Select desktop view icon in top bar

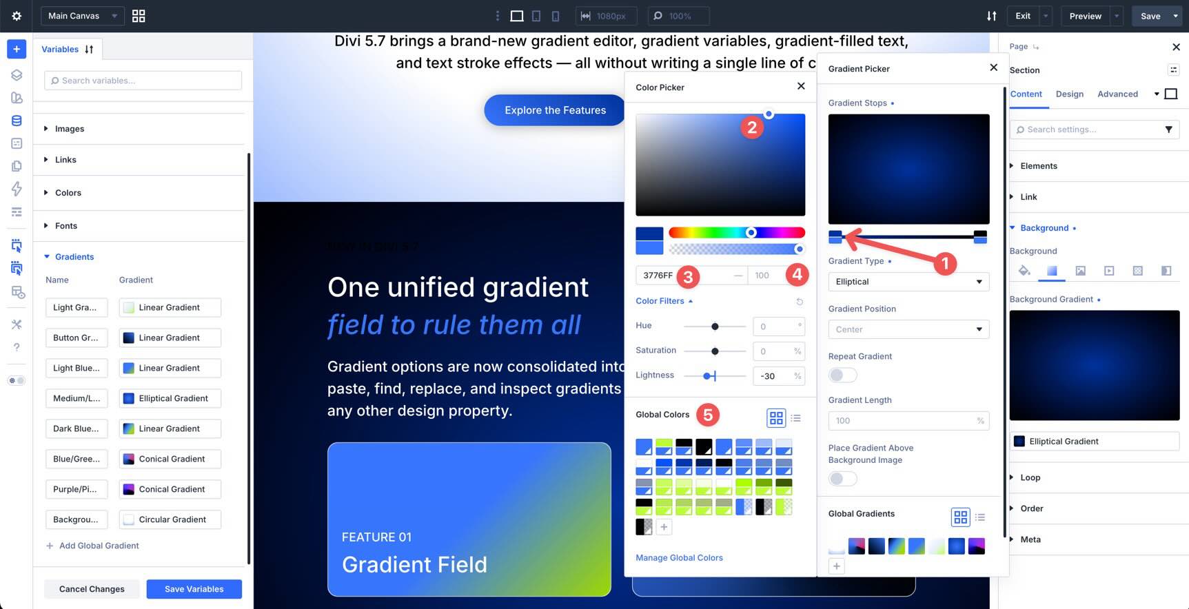516,16
